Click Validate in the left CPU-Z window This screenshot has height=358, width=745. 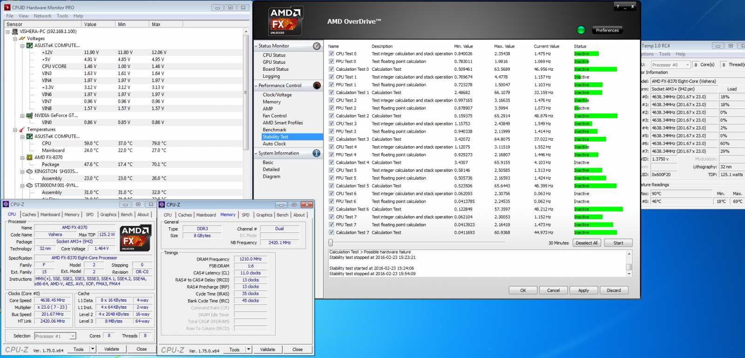click(111, 349)
